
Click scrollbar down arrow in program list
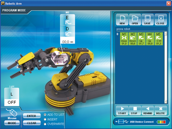point(166,101)
